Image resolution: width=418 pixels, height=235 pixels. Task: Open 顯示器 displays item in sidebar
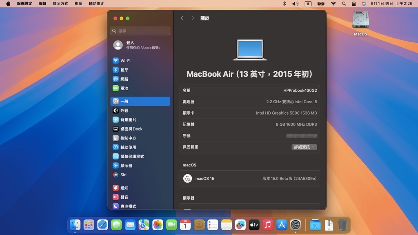tap(140, 166)
